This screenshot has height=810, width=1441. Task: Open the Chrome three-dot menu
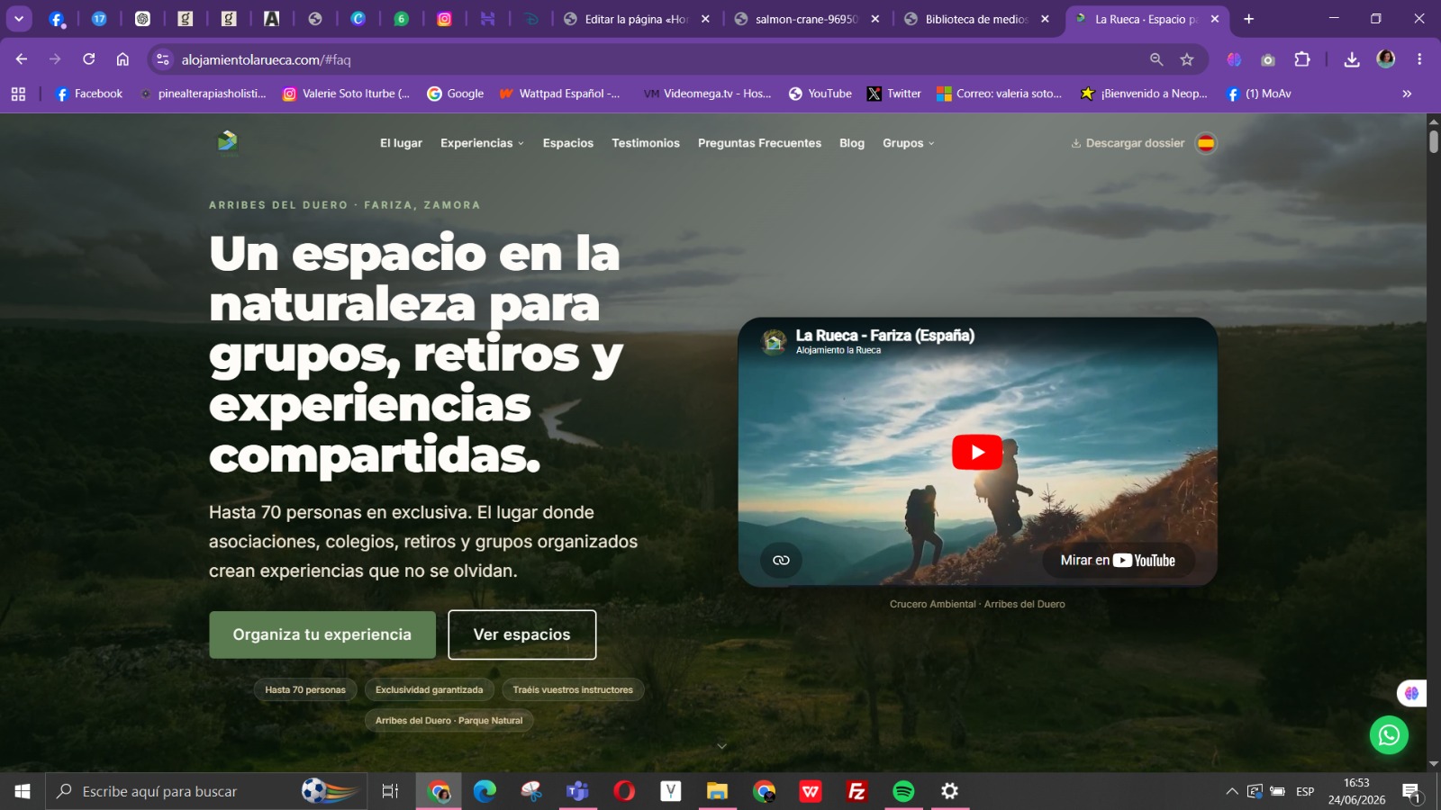1419,59
